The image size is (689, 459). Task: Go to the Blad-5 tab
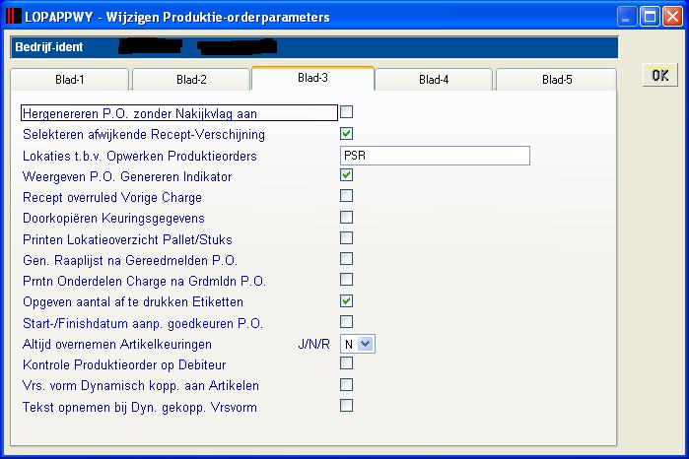(x=557, y=80)
